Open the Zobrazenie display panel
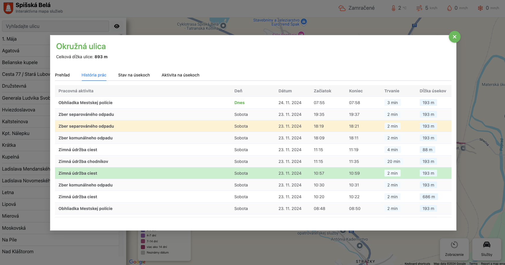The width and height of the screenshot is (505, 265). (454, 249)
